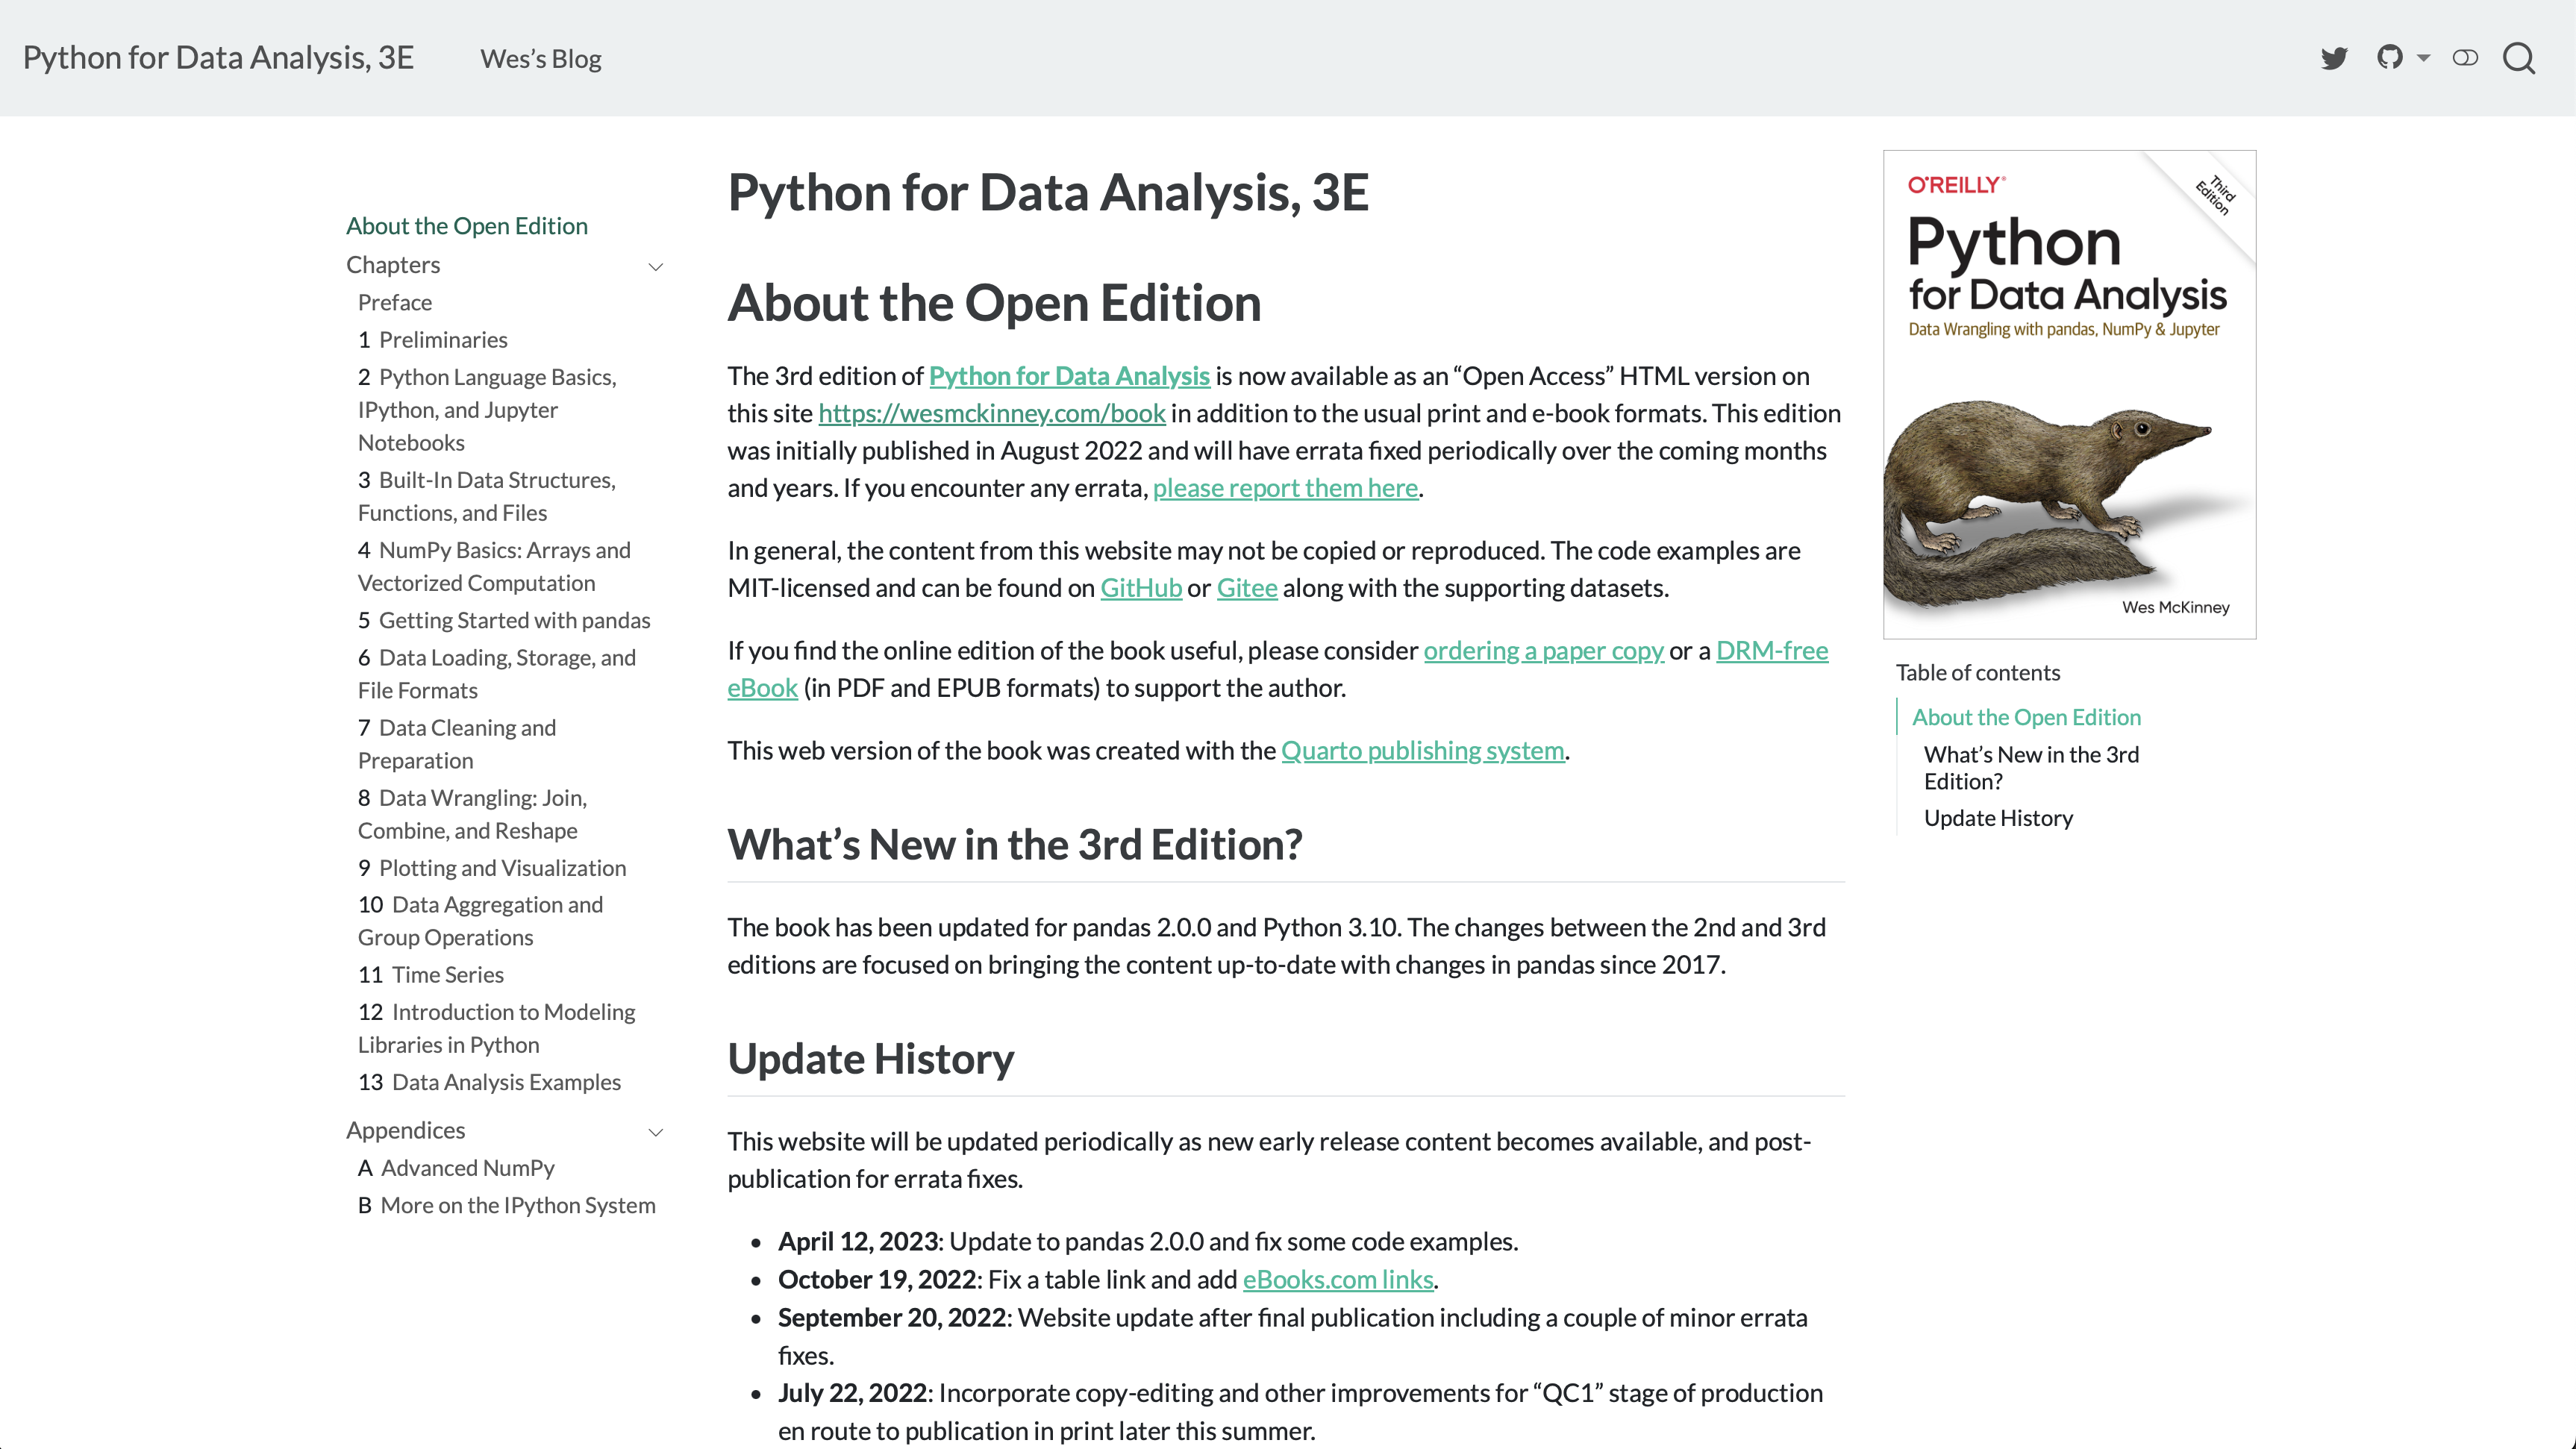Select Preface in the sidebar

(394, 302)
